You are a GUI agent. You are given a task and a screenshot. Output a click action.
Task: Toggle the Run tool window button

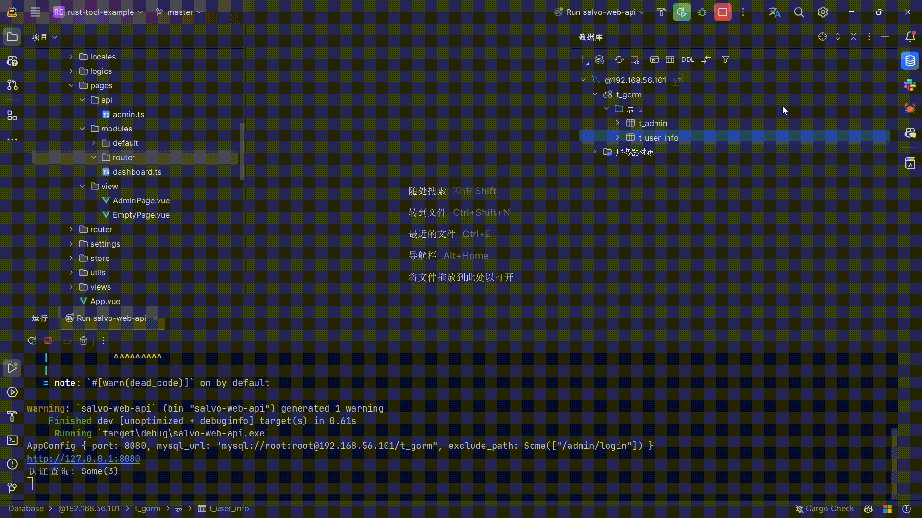tap(12, 368)
